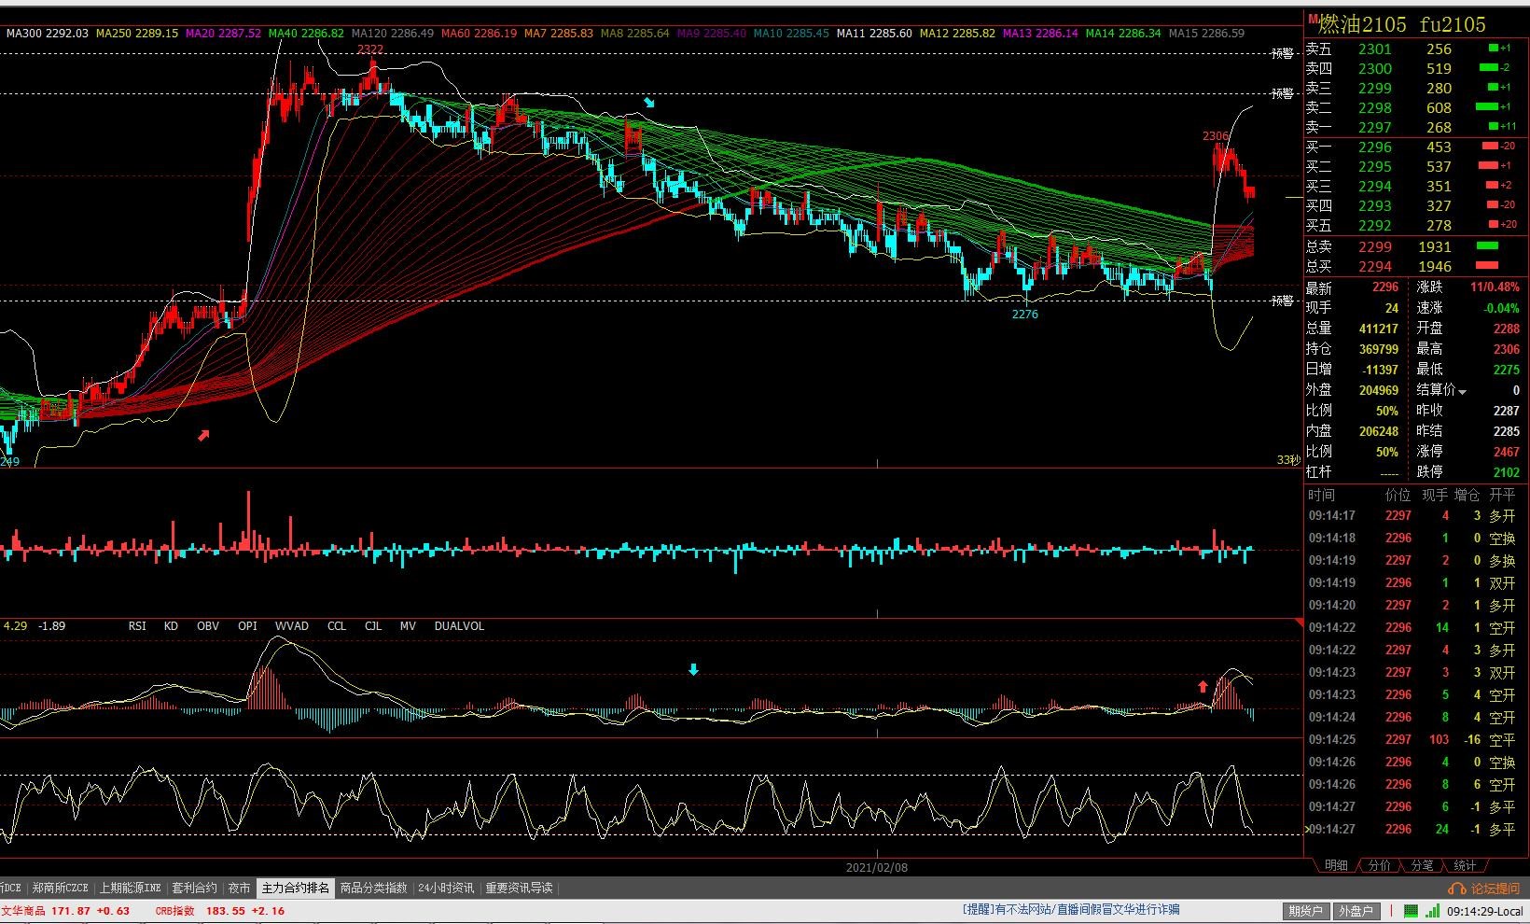Click the 总卖 volume 1931
The width and height of the screenshot is (1530, 924).
point(1435,247)
